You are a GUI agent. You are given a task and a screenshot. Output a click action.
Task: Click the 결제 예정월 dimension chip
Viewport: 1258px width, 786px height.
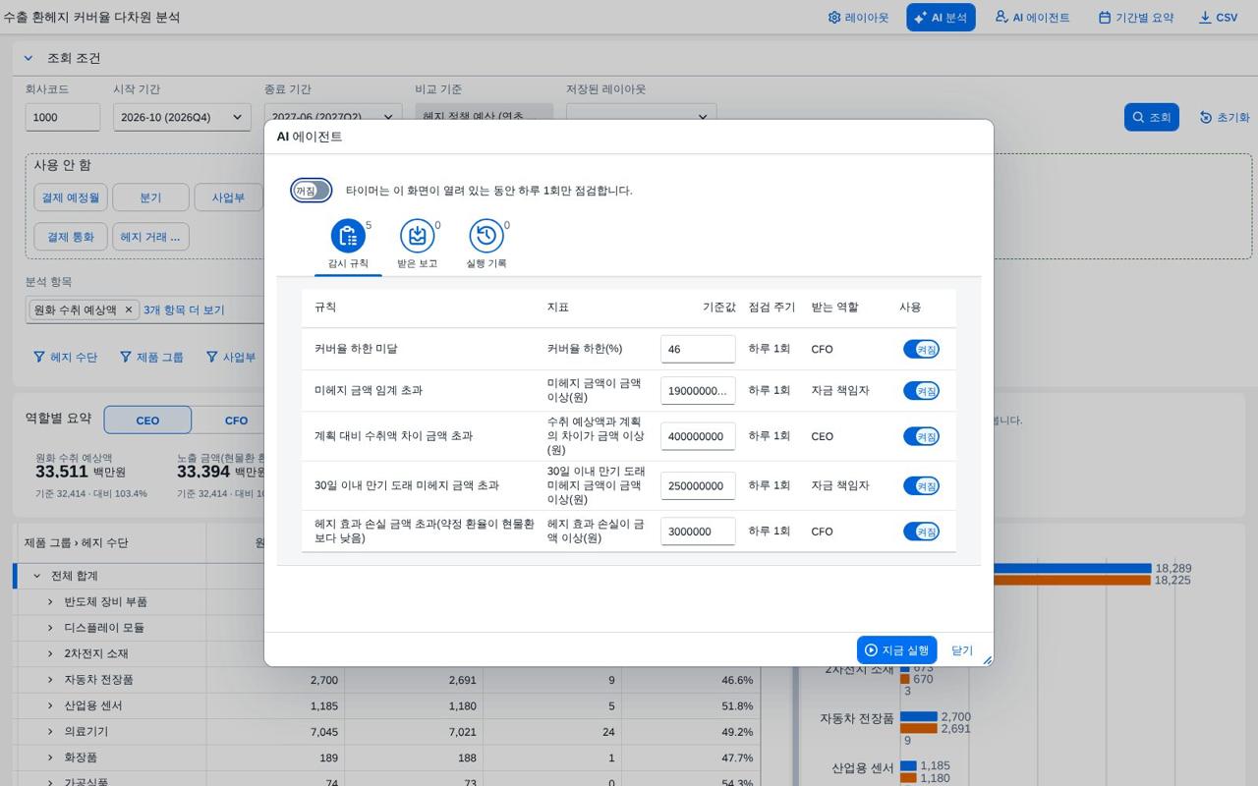point(71,197)
